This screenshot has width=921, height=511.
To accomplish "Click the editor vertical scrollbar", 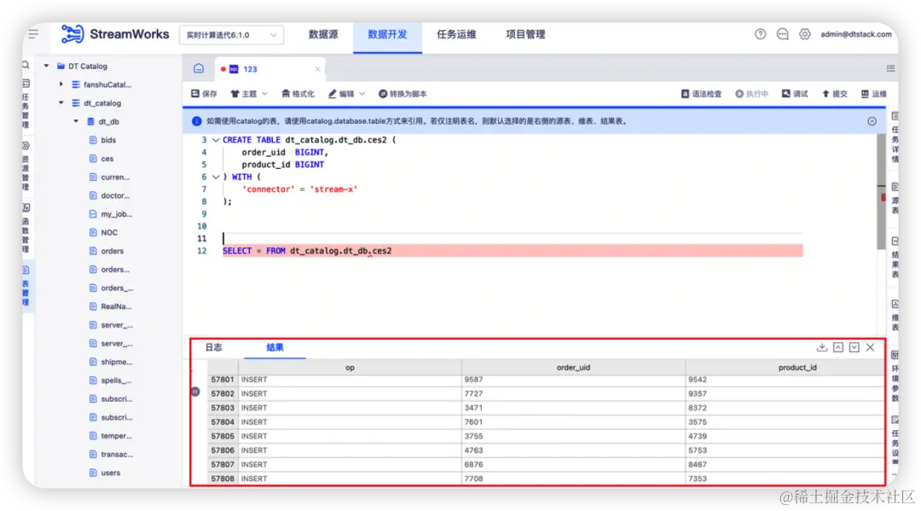I will (881, 191).
